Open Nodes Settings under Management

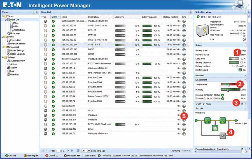(x=17, y=51)
